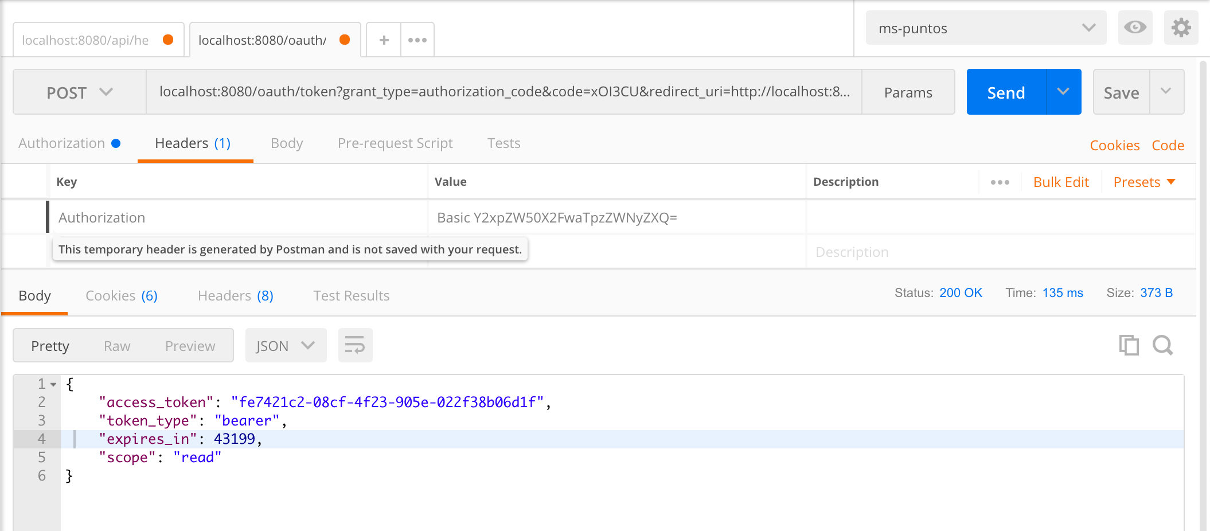Collapse line 1 of the JSON response
The height and width of the screenshot is (531, 1210).
tap(54, 384)
